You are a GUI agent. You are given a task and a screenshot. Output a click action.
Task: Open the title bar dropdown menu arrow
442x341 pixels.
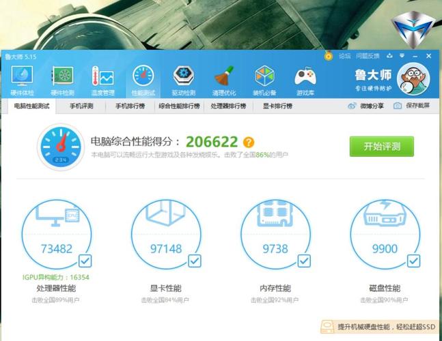click(x=402, y=56)
